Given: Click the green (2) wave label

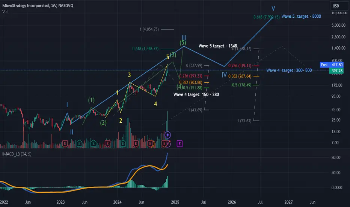Looking at the screenshot, I should [103, 123].
